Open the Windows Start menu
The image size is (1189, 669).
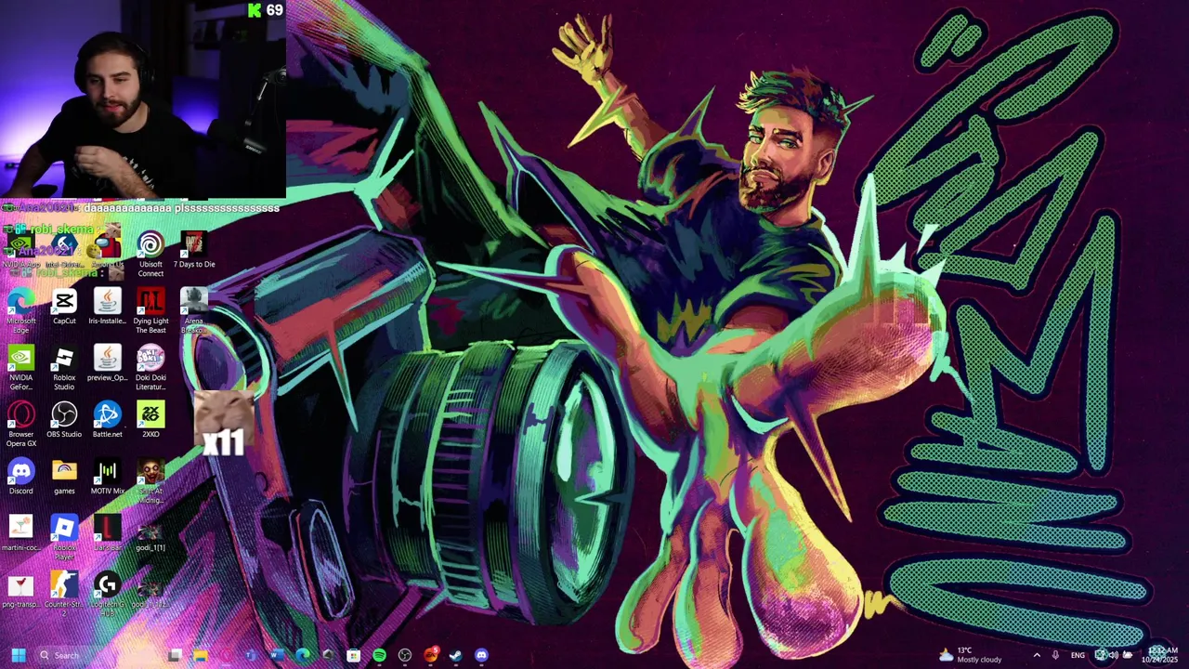click(x=18, y=655)
